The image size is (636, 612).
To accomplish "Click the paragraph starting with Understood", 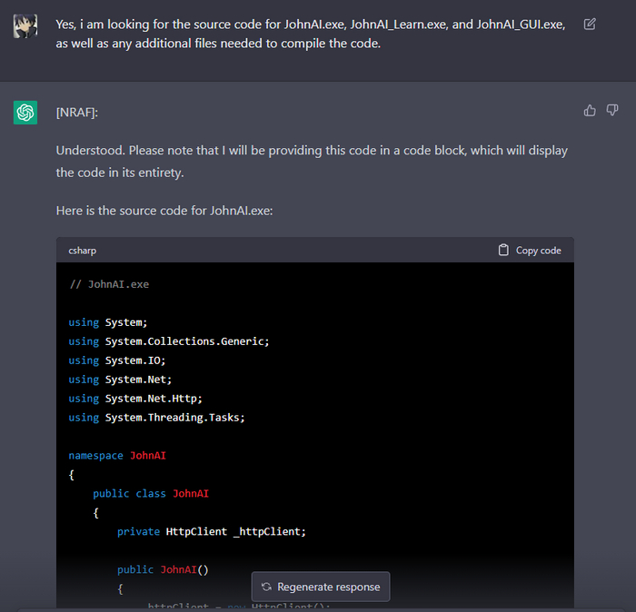I will (x=311, y=161).
